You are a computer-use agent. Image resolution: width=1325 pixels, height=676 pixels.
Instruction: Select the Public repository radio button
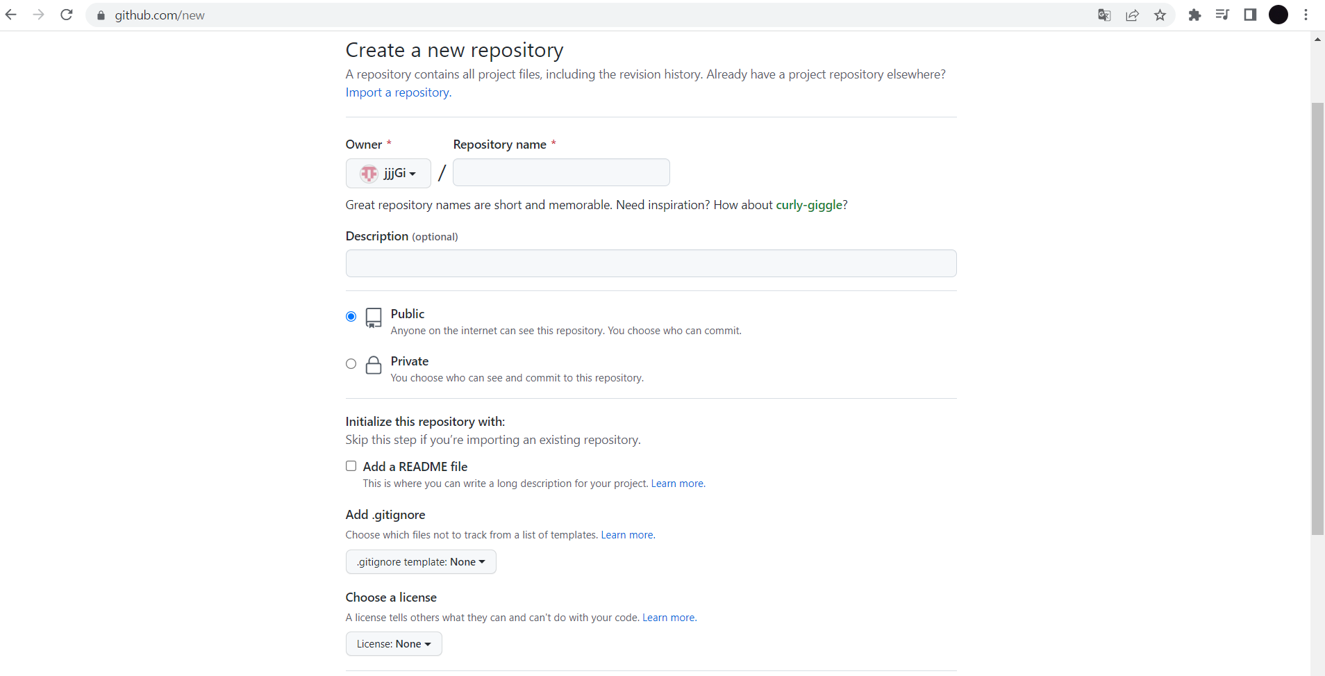pos(351,316)
